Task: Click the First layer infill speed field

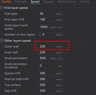Action: pos(51,20)
